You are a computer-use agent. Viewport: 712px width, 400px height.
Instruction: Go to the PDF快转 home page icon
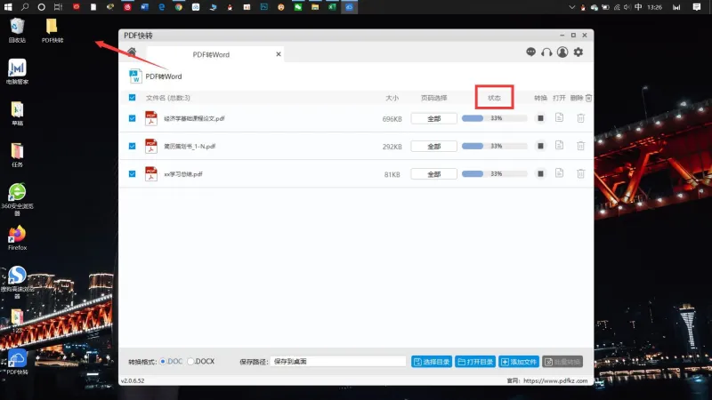click(x=132, y=52)
